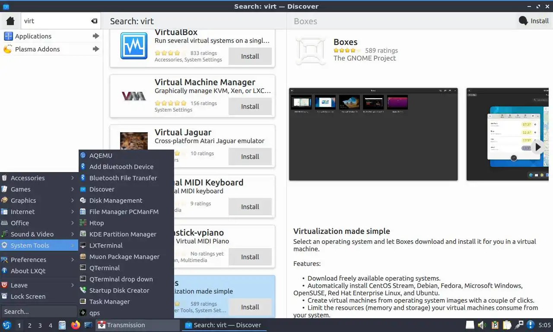Expand the Preferences submenu
Image resolution: width=553 pixels, height=332 pixels.
[x=39, y=260]
